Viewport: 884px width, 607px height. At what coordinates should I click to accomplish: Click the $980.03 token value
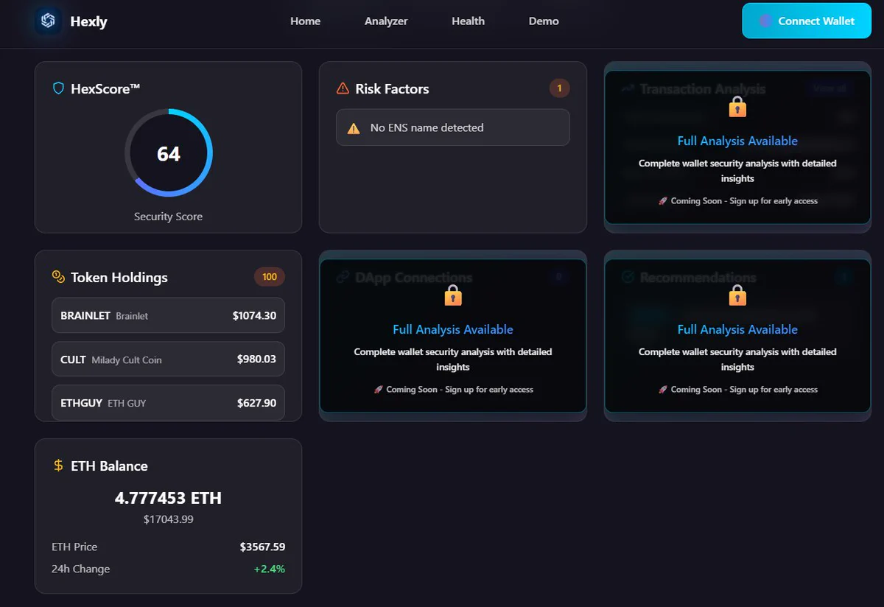click(x=256, y=359)
